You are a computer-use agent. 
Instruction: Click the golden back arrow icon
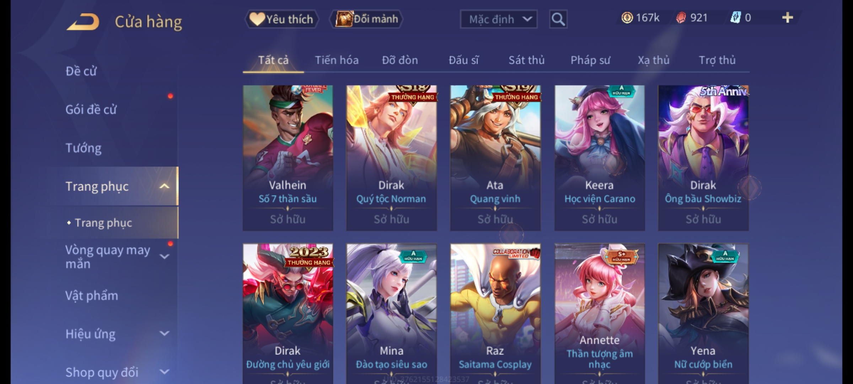pyautogui.click(x=83, y=22)
